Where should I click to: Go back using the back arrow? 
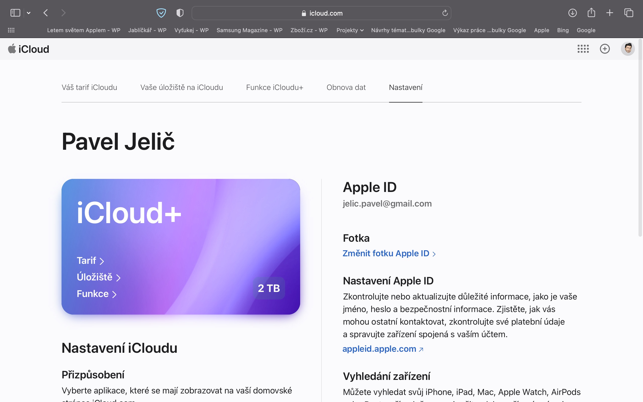[46, 13]
